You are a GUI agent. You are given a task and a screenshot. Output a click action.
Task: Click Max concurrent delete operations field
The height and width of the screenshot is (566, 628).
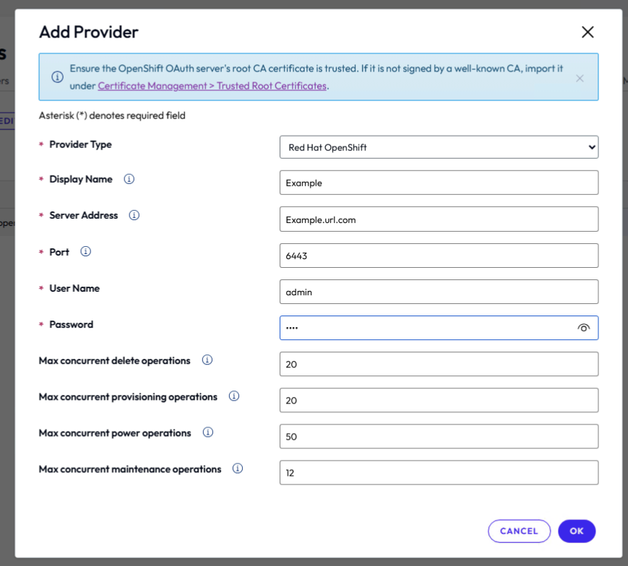(x=439, y=364)
